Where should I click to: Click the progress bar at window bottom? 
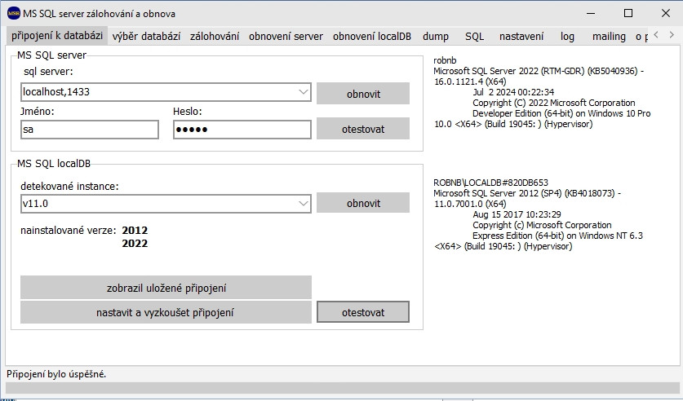(x=343, y=388)
